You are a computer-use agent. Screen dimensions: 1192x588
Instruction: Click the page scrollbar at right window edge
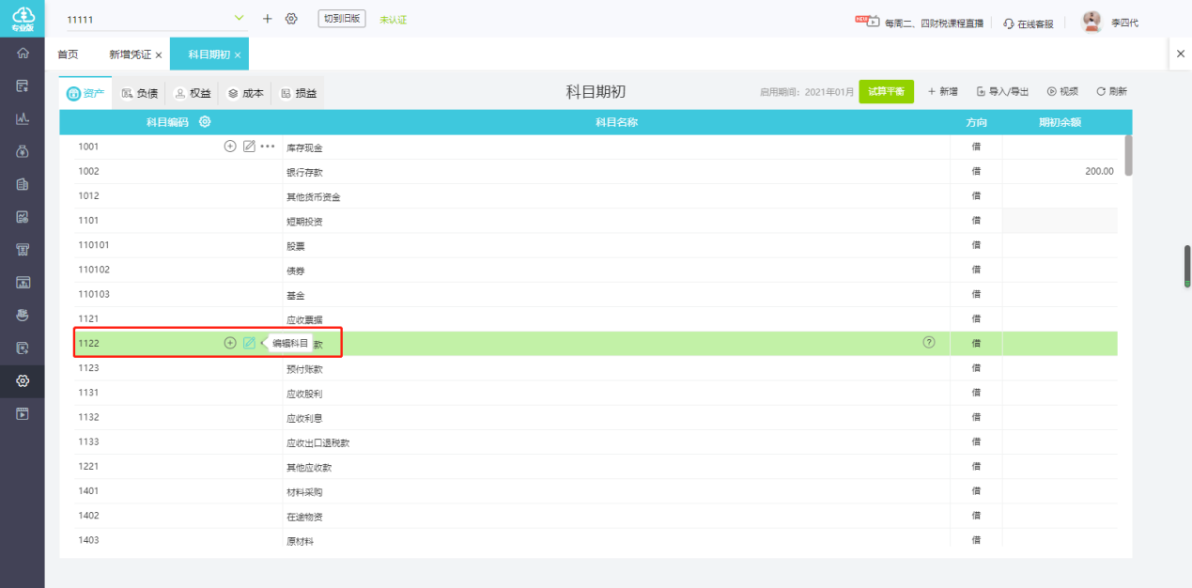(1187, 266)
